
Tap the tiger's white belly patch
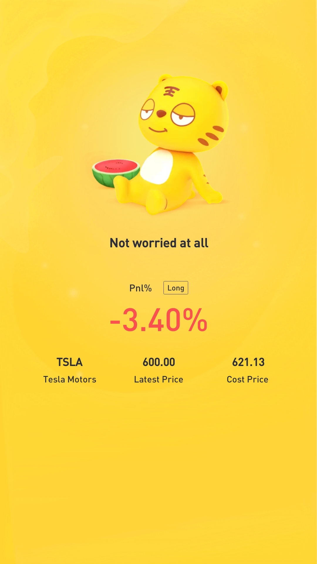(157, 166)
